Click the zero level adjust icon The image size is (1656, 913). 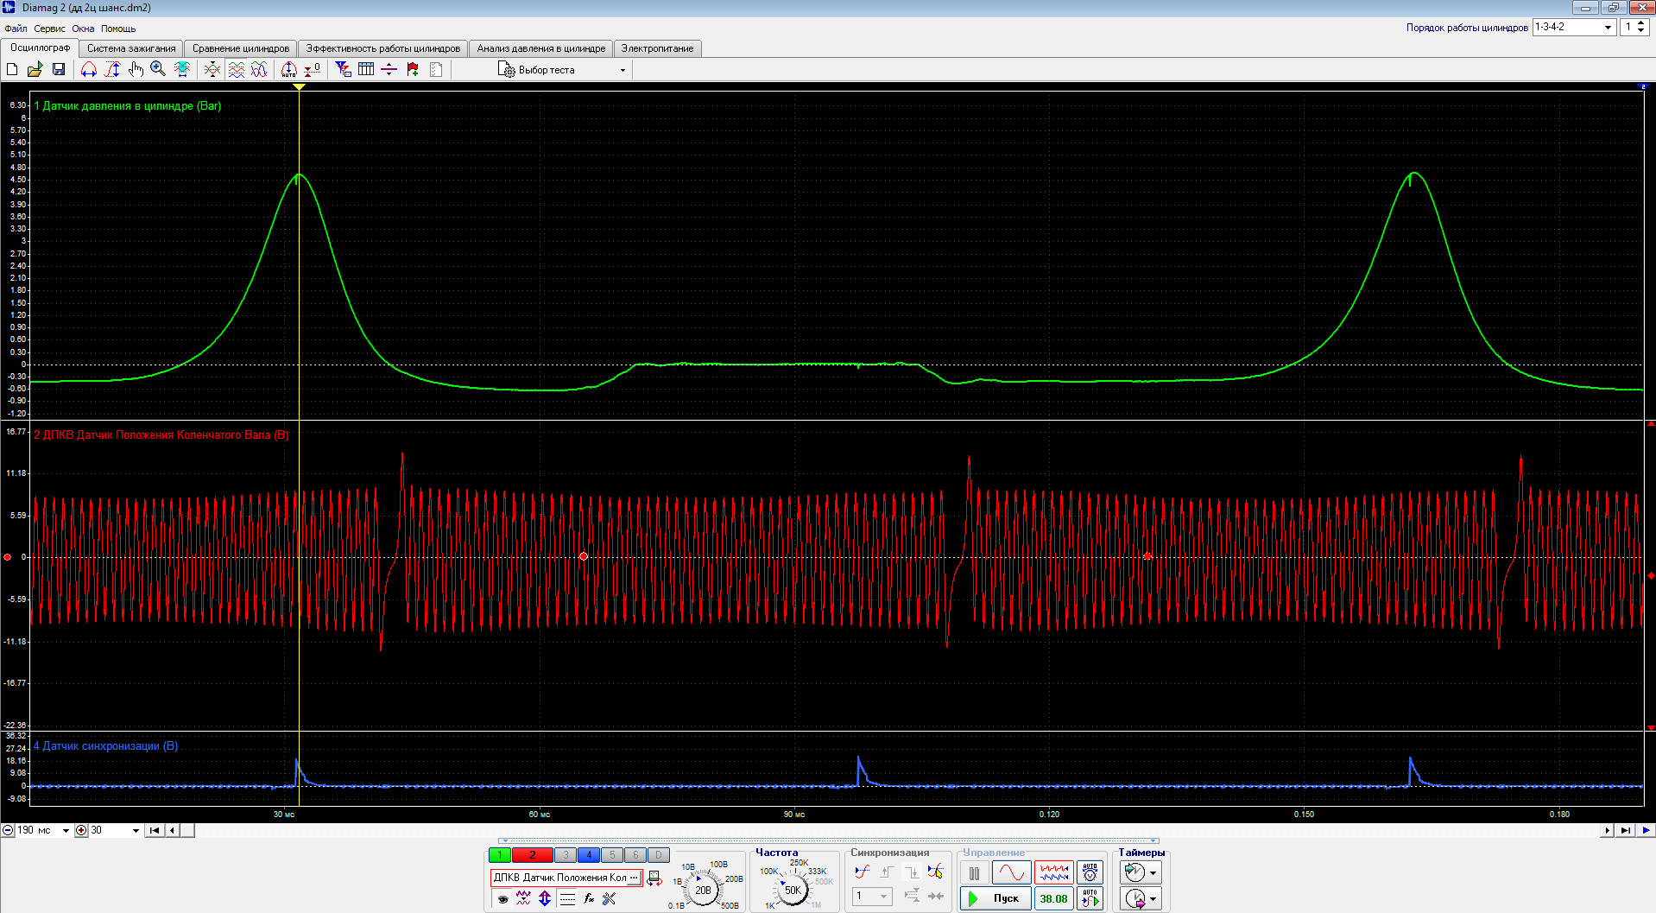pyautogui.click(x=313, y=69)
